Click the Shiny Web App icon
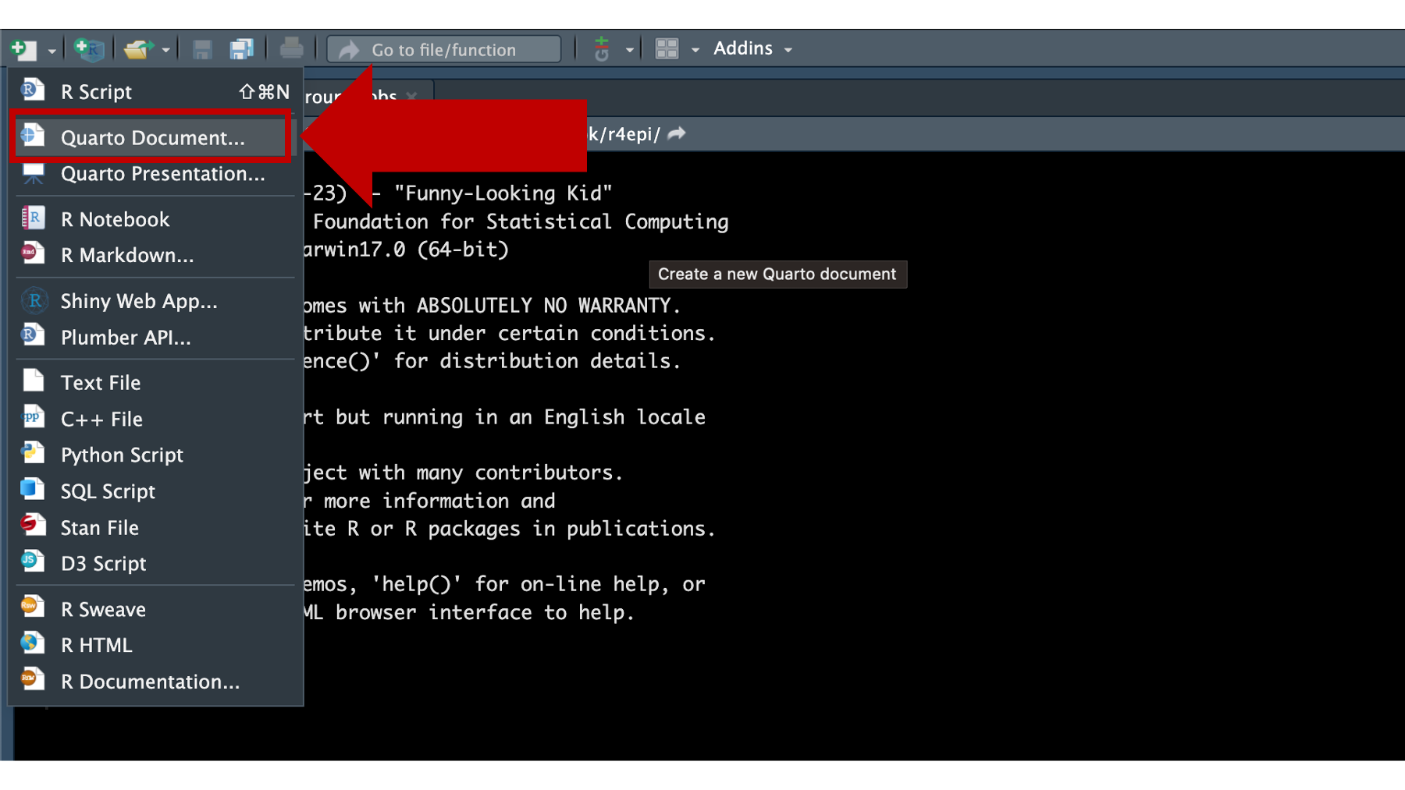 (x=34, y=300)
